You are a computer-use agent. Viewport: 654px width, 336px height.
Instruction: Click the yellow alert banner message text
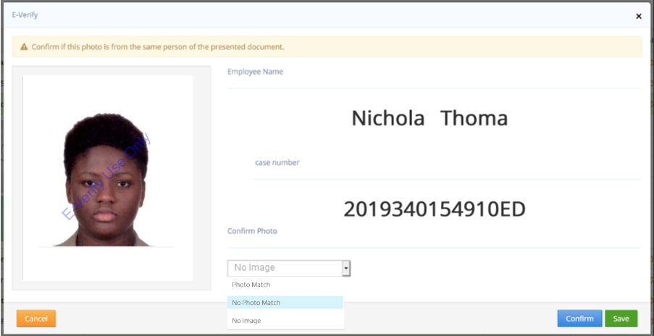pos(157,47)
